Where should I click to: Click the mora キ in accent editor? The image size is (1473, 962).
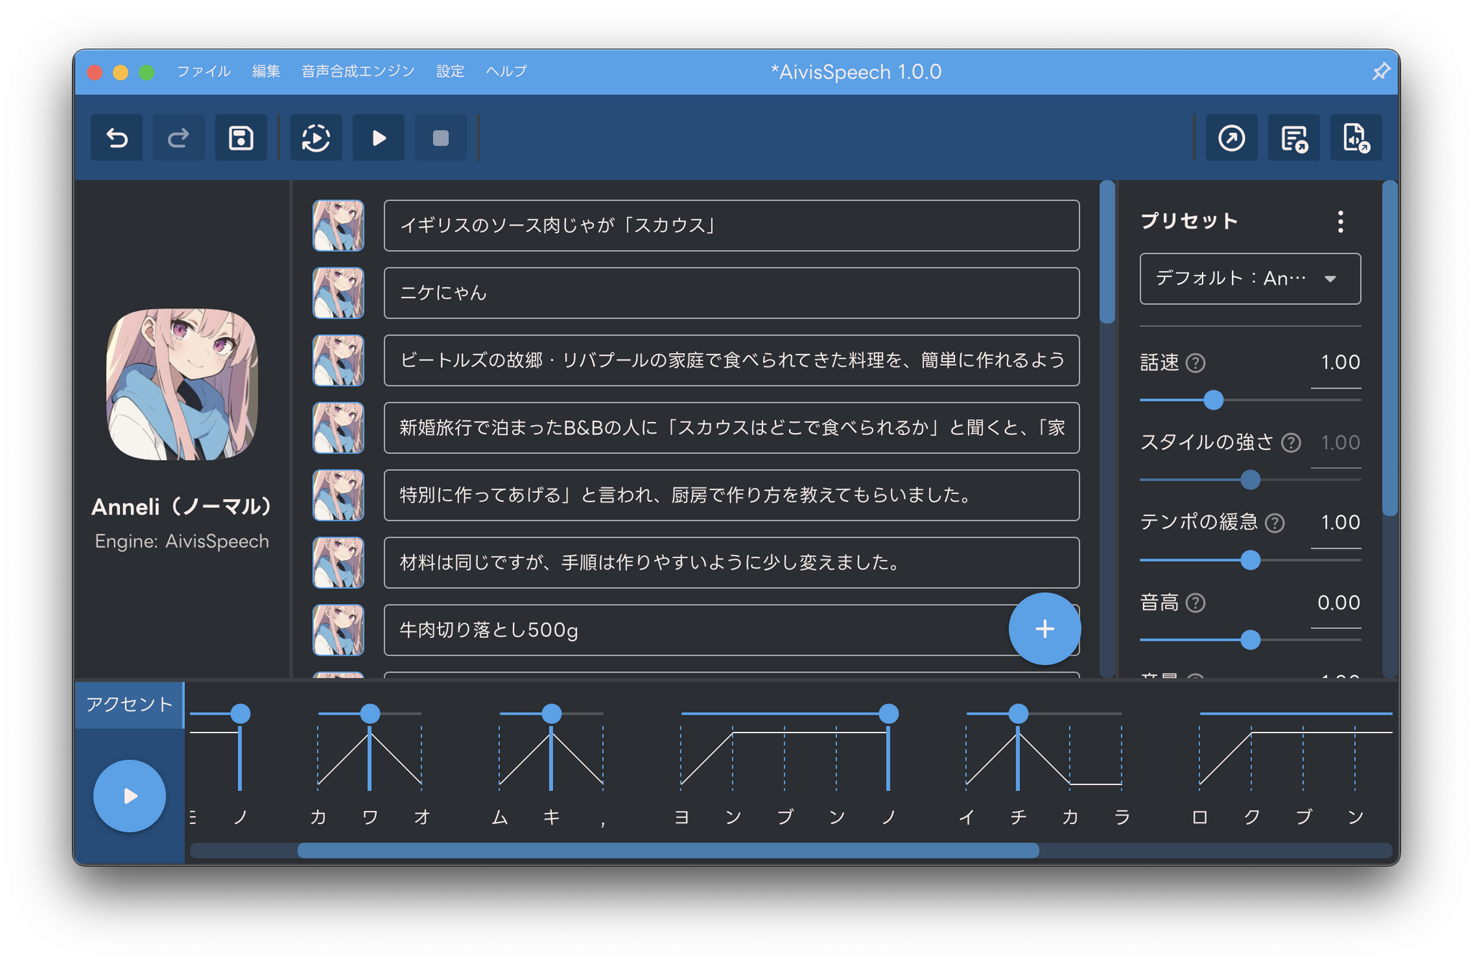click(552, 817)
